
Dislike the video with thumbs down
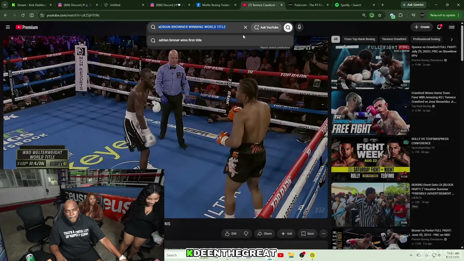click(x=246, y=234)
